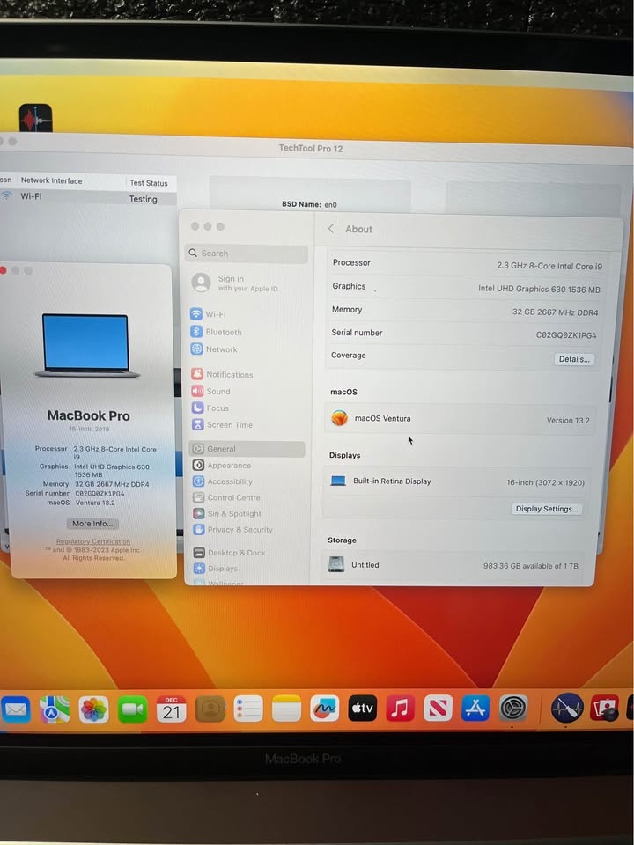Click the 32 GB 2667 MHz DDR4 memory value
Screen dimensions: 634x845
tap(556, 312)
